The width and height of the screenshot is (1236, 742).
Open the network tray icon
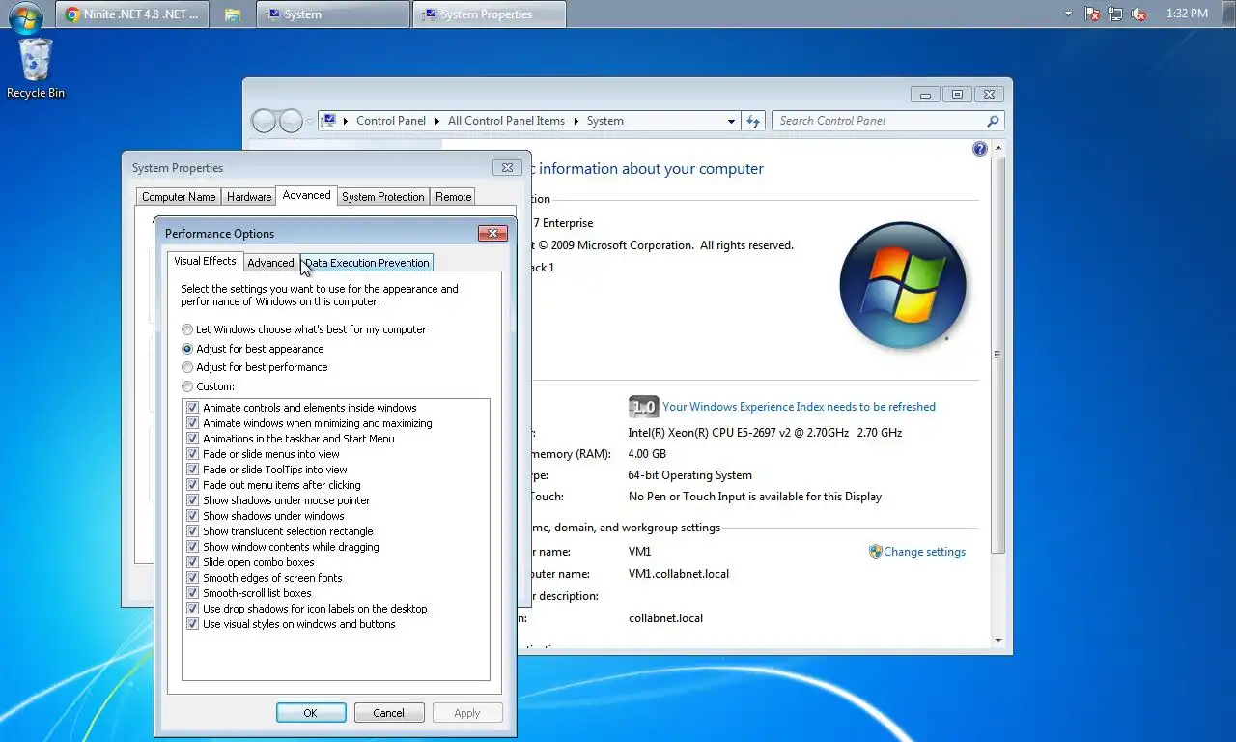[1115, 14]
